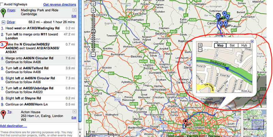Click the main map zoom slider handle
The width and height of the screenshot is (273, 137).
(x=93, y=31)
